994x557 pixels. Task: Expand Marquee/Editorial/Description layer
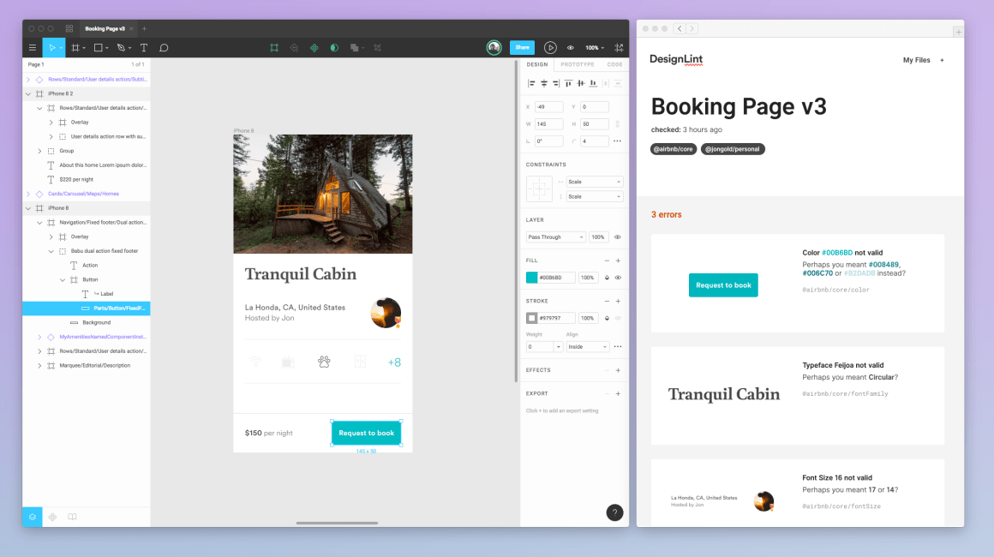pos(39,366)
